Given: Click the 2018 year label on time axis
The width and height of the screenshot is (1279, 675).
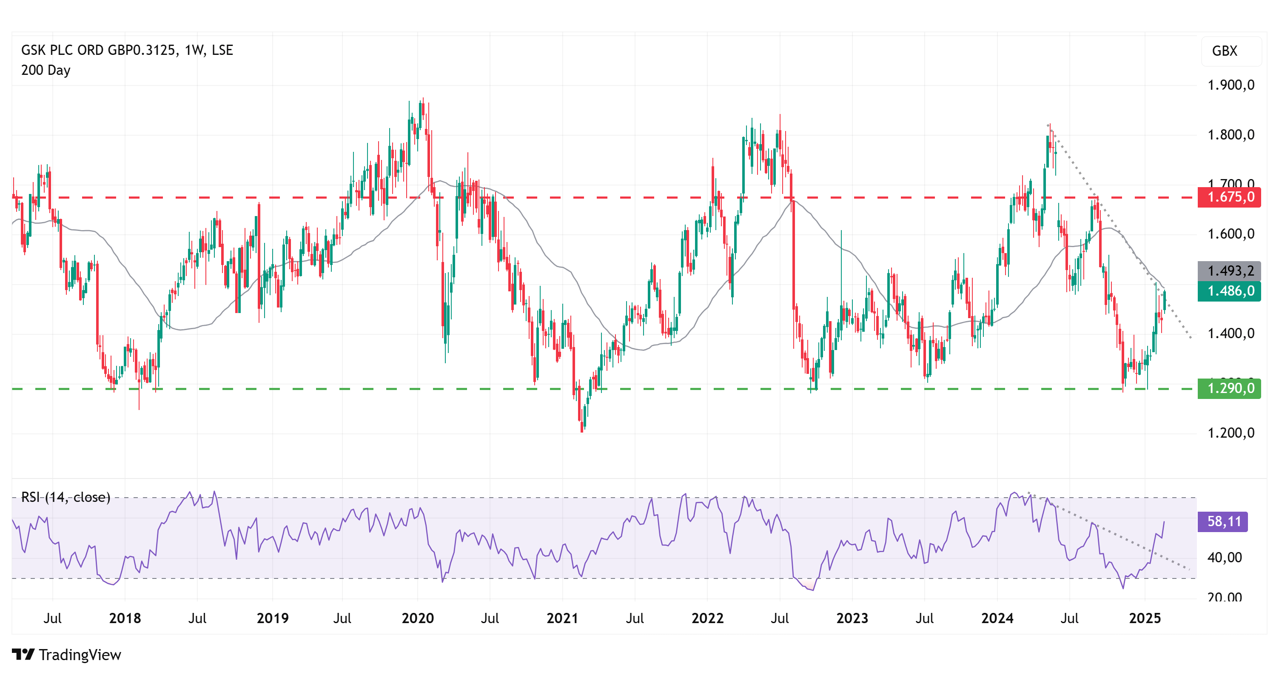Looking at the screenshot, I should tap(125, 618).
